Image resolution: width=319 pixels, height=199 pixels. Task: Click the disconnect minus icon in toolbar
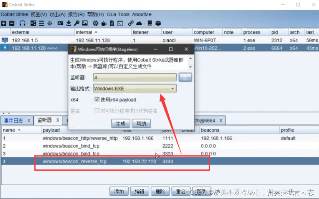pos(12,23)
